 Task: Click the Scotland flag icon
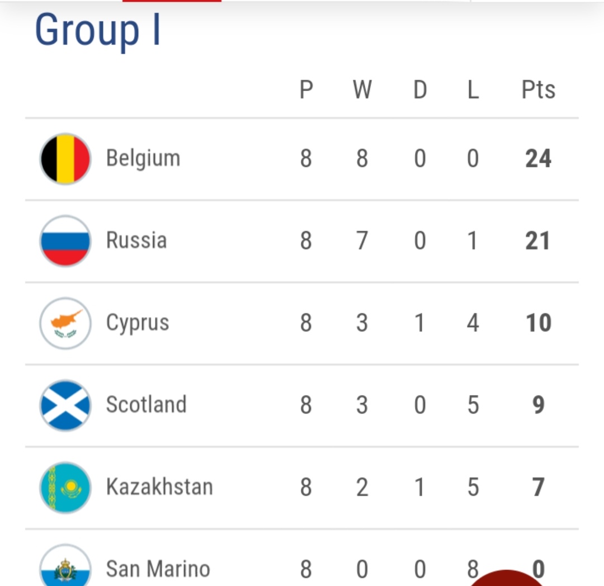[65, 405]
